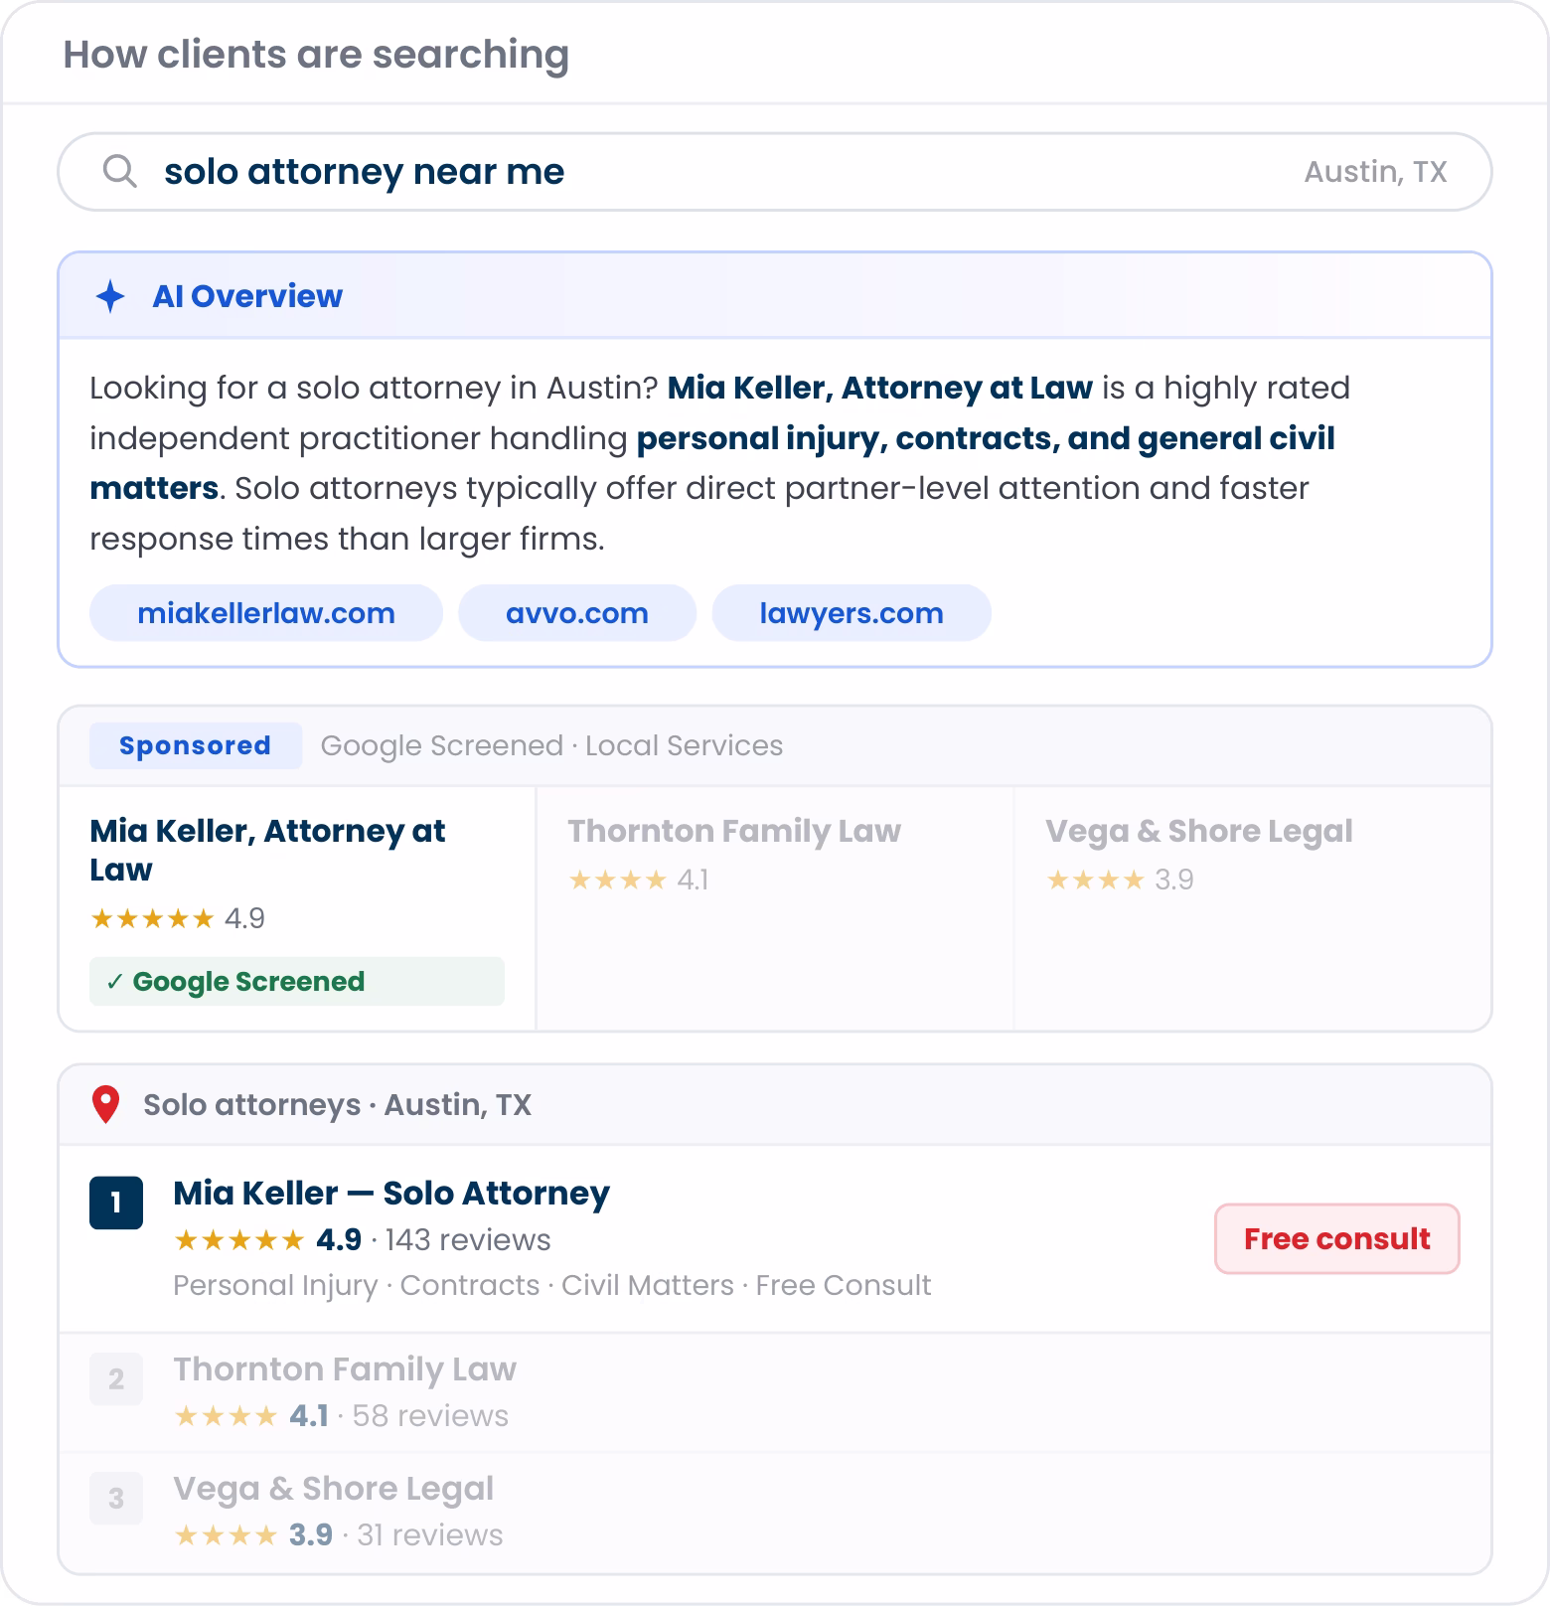Click the 4.9 rating on sponsored card
This screenshot has width=1550, height=1606.
pyautogui.click(x=244, y=918)
